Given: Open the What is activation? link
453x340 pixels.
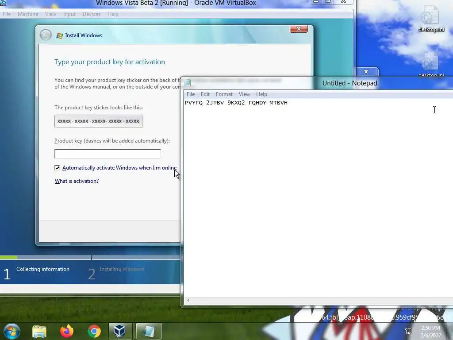Looking at the screenshot, I should pos(77,181).
